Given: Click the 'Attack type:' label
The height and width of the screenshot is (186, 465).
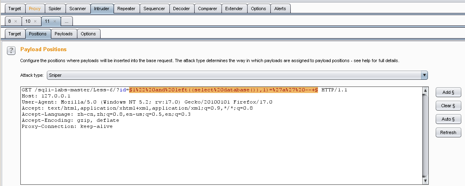Looking at the screenshot, I should pos(32,75).
